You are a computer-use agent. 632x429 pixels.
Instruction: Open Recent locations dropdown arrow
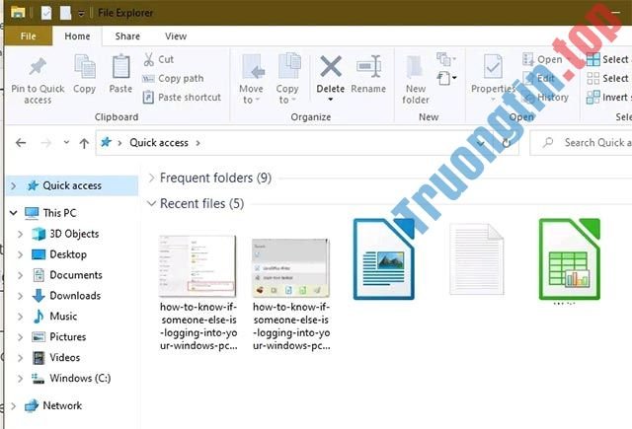[66, 142]
